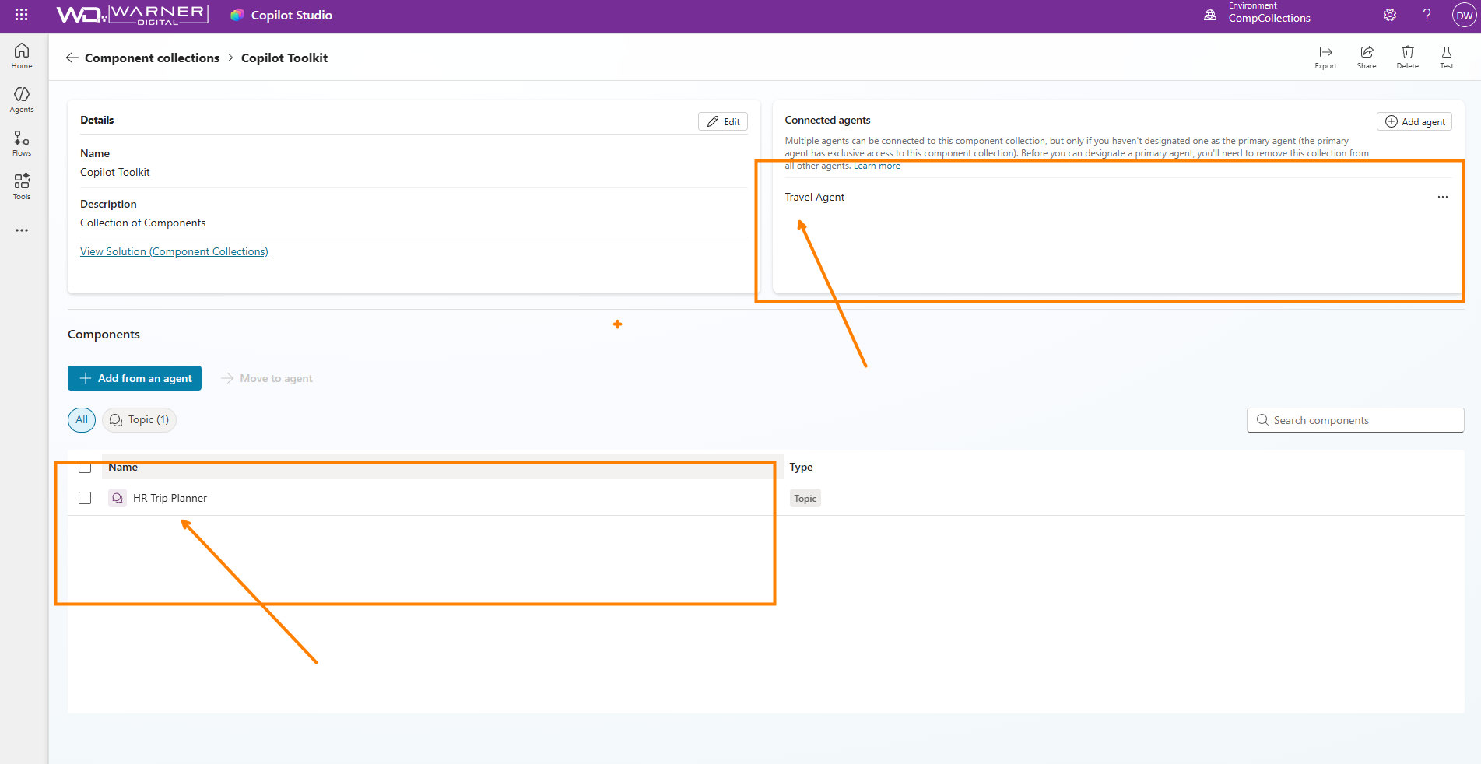
Task: Click the back arrow beside Component collections
Action: 72,58
